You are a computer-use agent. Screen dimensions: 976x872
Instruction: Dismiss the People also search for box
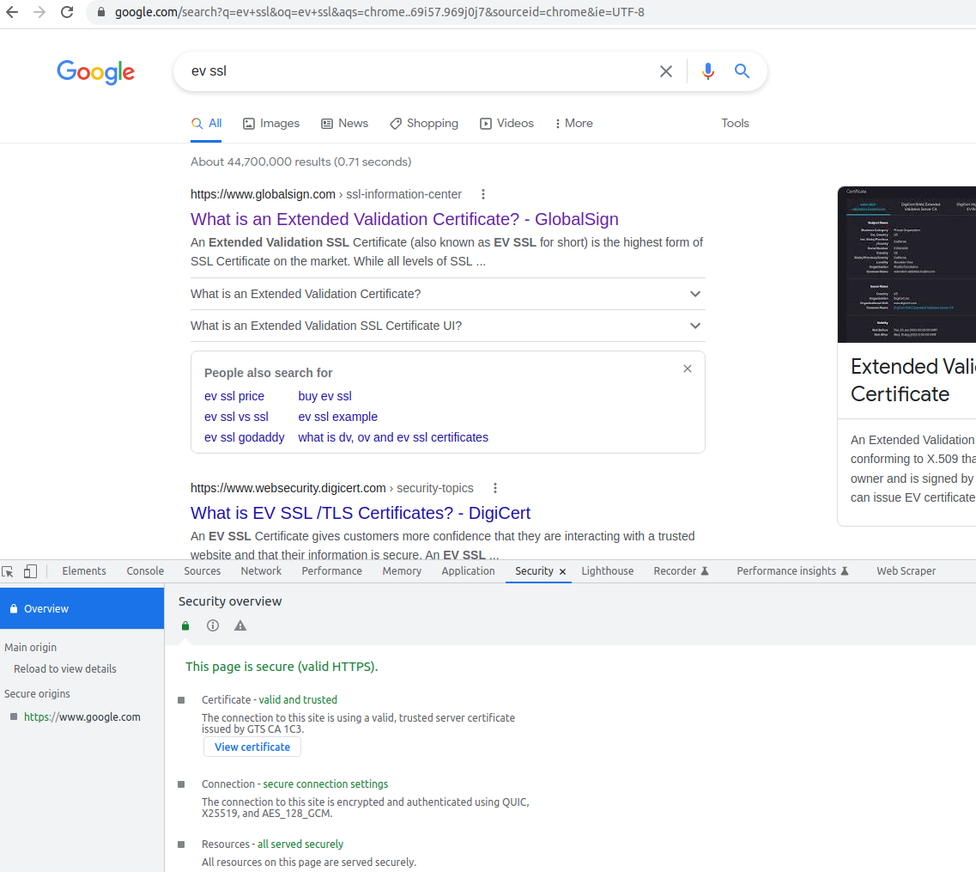pos(687,369)
